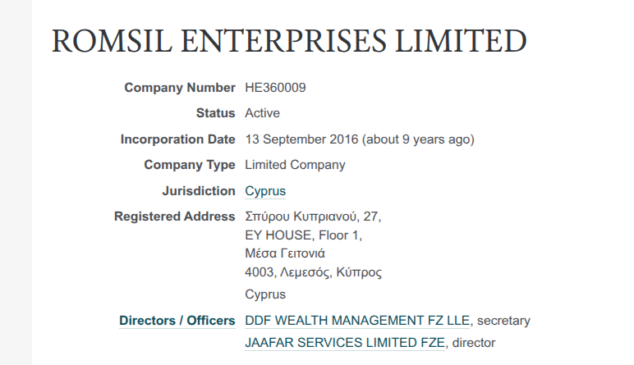Click the Cyprus country line in address
The image size is (634, 365).
point(265,294)
